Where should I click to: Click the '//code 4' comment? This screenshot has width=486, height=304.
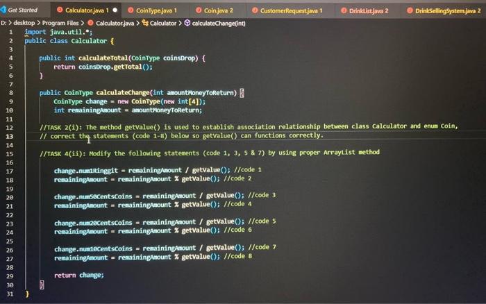point(237,204)
